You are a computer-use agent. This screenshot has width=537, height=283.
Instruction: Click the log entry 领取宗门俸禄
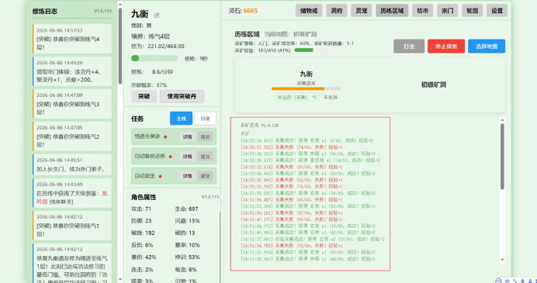pyautogui.click(x=72, y=71)
